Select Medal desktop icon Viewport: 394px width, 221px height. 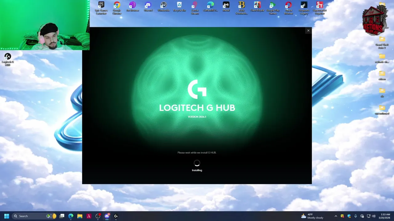(226, 7)
